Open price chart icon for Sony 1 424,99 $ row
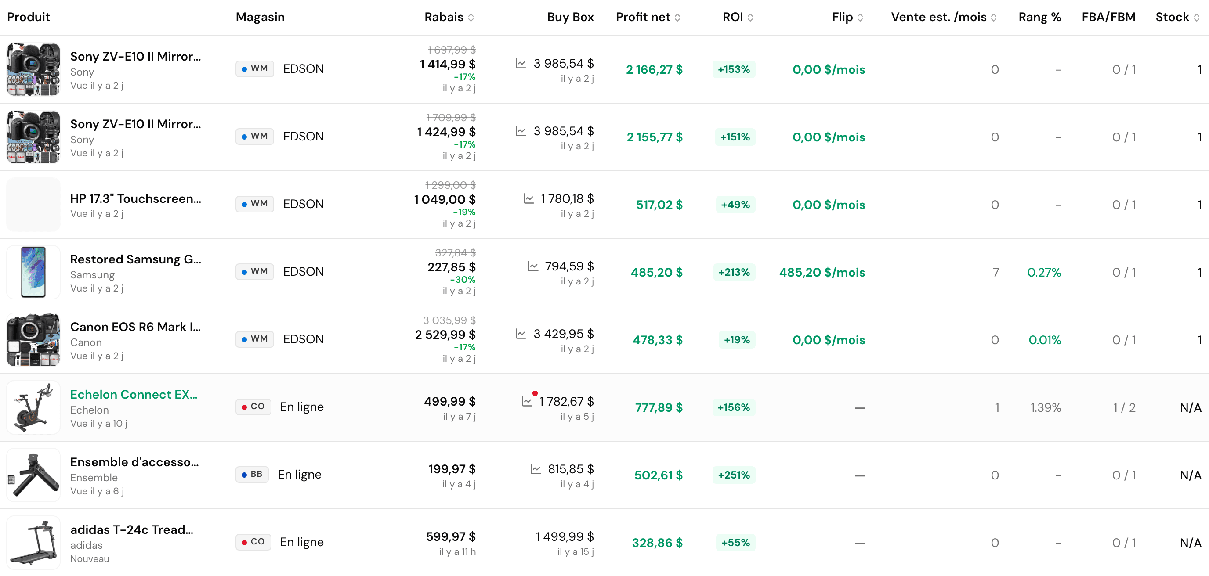1209x576 pixels. (x=521, y=131)
